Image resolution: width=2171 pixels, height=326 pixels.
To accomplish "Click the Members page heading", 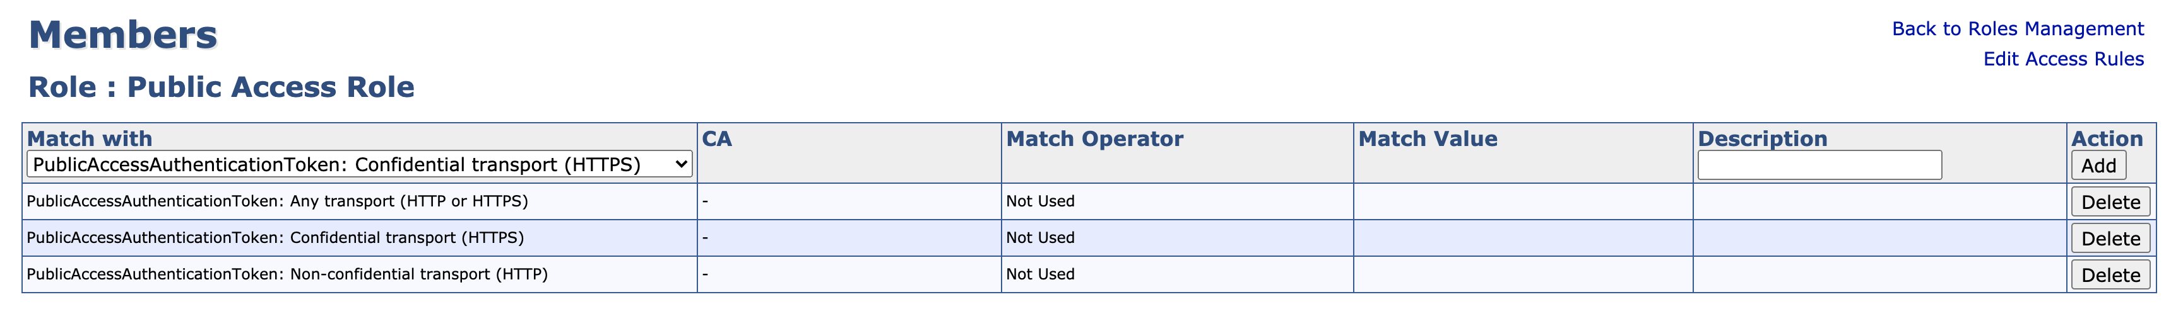I will pyautogui.click(x=123, y=35).
